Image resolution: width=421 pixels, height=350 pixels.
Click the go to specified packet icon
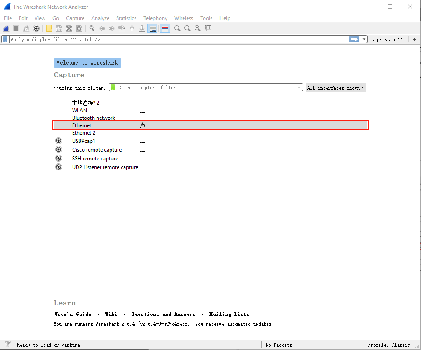tap(122, 28)
